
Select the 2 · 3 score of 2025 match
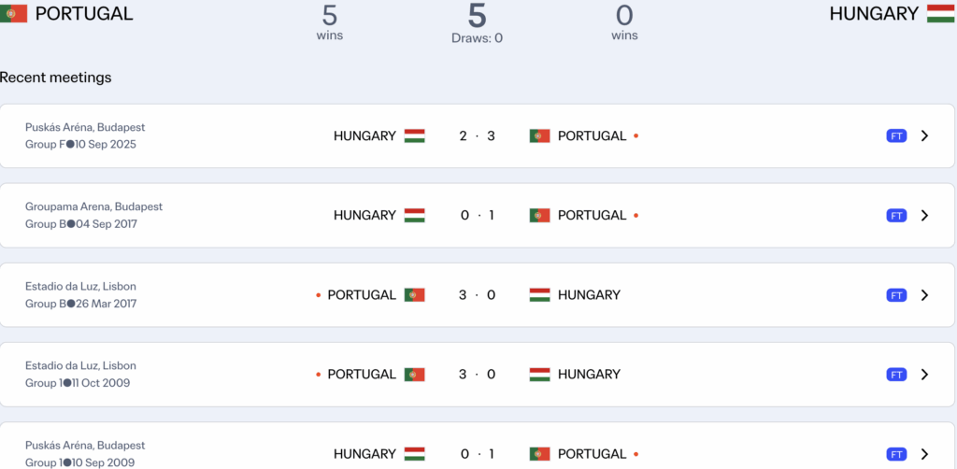point(477,136)
